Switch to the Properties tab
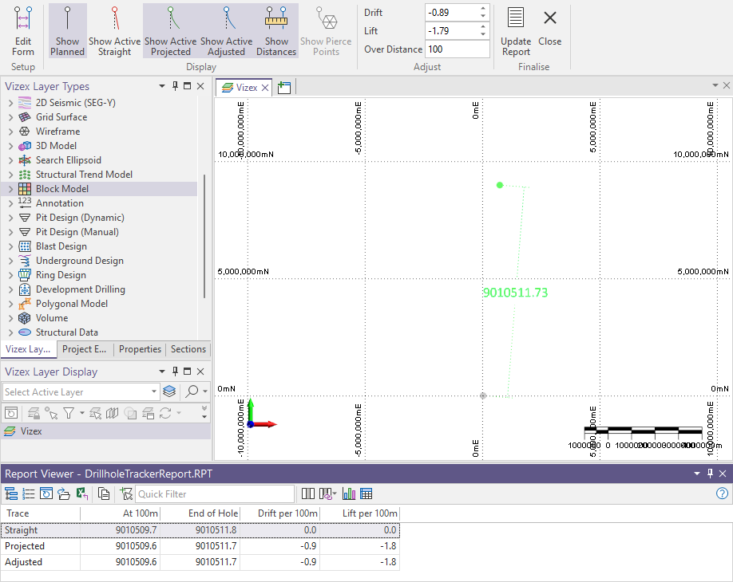This screenshot has height=582, width=733. click(140, 349)
